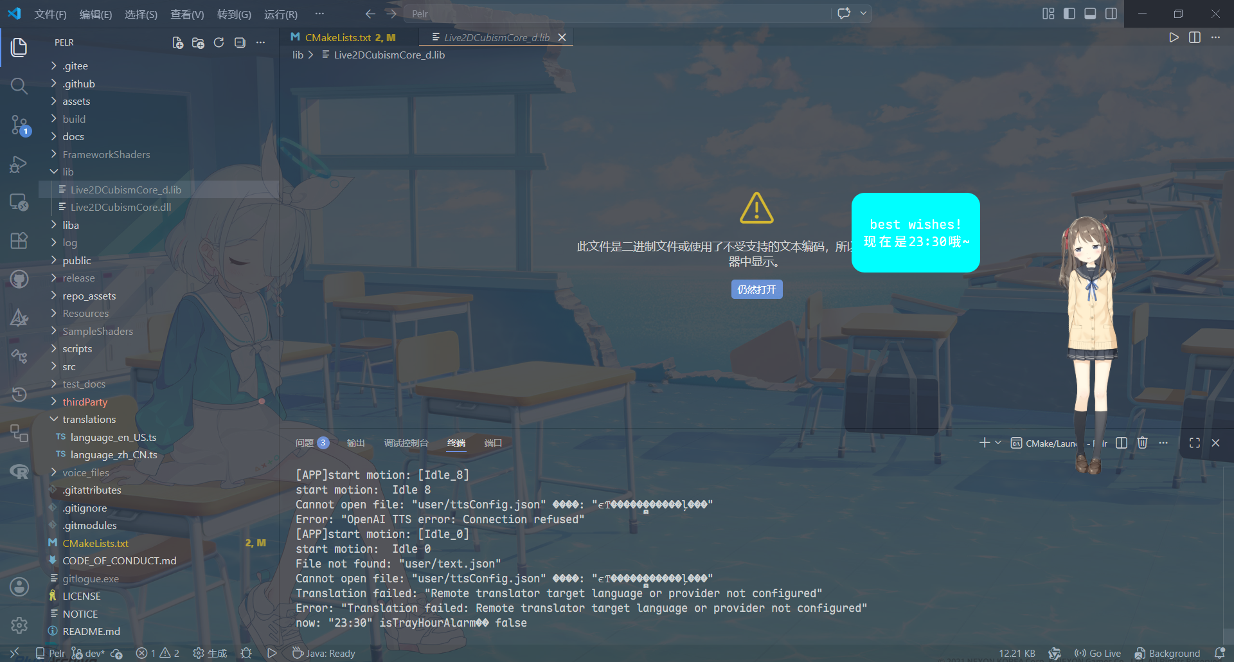1234x662 pixels.
Task: Close the terminal panel
Action: point(1215,443)
